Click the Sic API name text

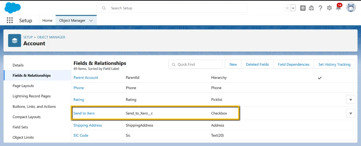click(128, 135)
